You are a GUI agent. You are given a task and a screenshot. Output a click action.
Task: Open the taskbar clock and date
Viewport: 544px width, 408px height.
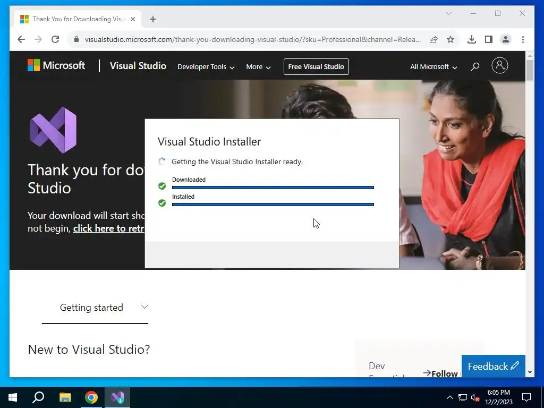pos(498,397)
